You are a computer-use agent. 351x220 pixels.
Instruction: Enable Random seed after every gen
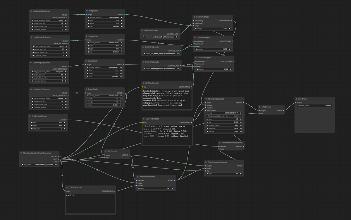click(x=224, y=116)
